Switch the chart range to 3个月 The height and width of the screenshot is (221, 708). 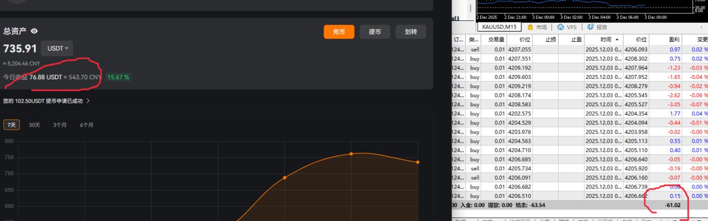tap(60, 125)
